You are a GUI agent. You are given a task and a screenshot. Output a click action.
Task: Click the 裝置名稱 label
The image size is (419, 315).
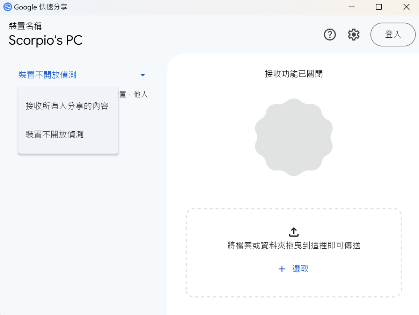(x=25, y=26)
